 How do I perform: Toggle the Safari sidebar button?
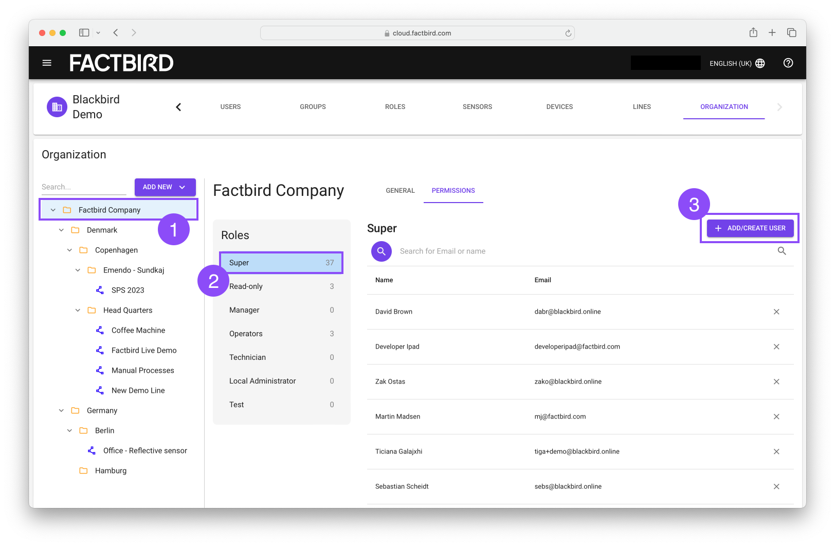pos(84,32)
